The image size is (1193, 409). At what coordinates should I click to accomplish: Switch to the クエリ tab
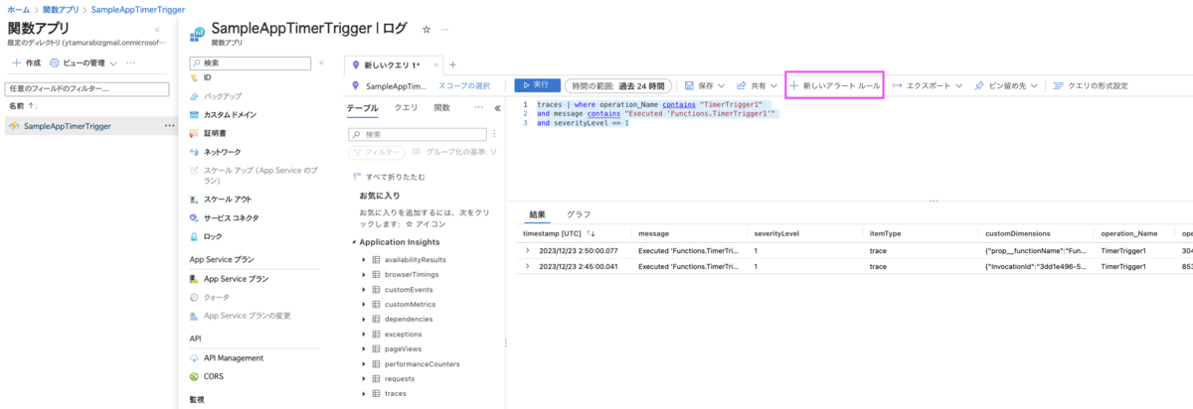(406, 107)
